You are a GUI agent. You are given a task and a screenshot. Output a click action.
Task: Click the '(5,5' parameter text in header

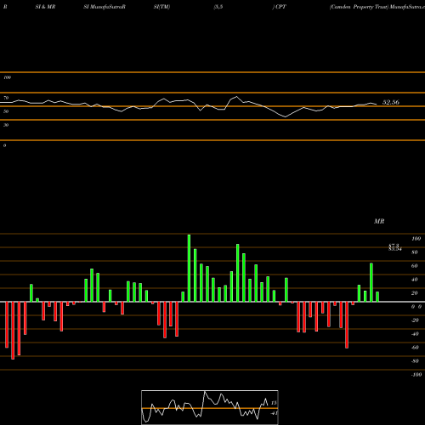pos(218,7)
